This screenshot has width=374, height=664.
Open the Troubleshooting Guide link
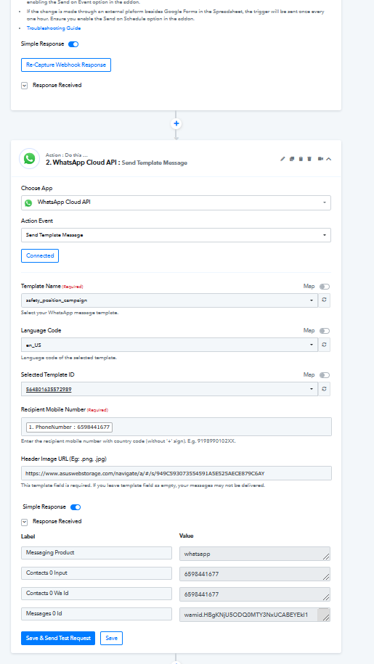coord(54,28)
